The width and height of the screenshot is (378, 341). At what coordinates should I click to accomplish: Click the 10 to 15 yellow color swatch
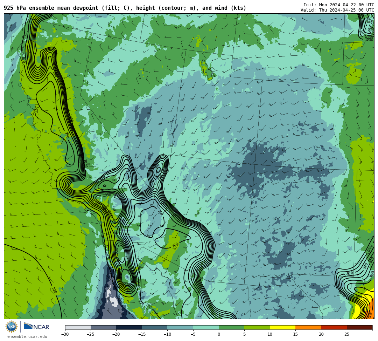(282, 327)
